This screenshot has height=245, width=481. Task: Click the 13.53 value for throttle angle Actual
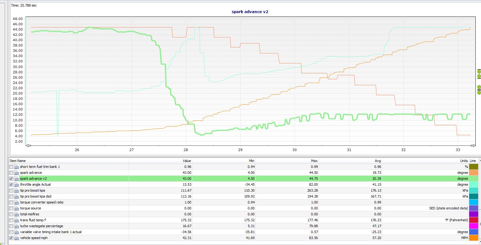click(x=187, y=184)
